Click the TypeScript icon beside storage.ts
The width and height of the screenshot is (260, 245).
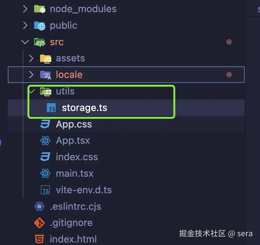52,108
